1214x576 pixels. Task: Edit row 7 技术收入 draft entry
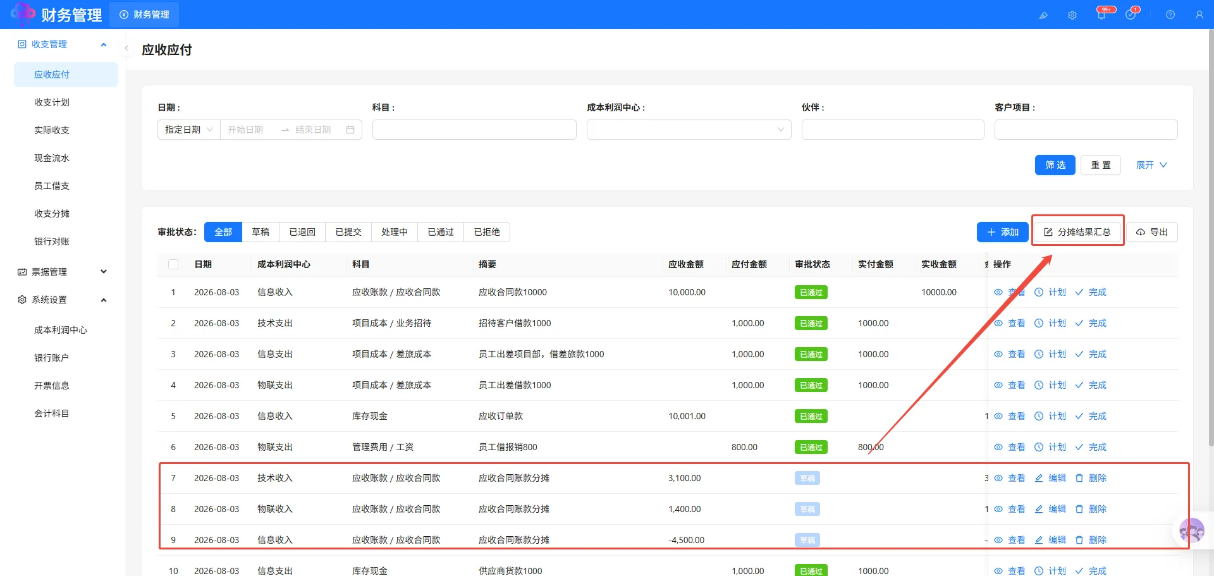1050,478
